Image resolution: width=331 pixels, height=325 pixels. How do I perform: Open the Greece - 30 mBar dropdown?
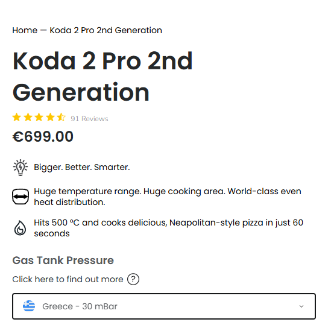[164, 306]
